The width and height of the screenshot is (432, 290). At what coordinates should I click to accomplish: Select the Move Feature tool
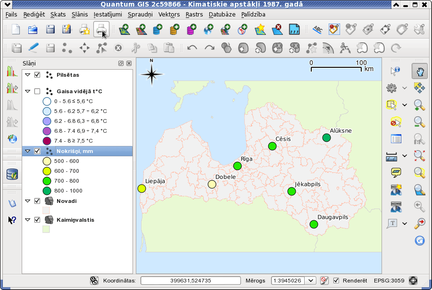click(84, 48)
